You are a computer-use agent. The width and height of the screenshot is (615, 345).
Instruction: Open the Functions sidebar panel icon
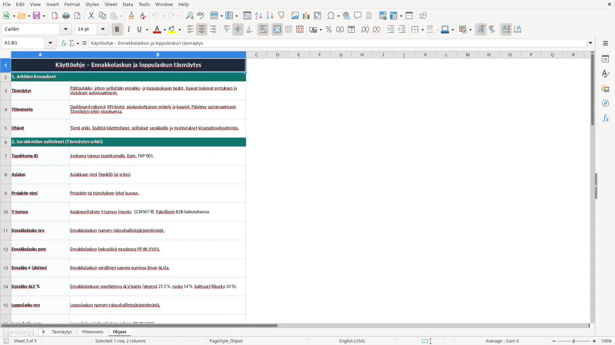point(605,118)
